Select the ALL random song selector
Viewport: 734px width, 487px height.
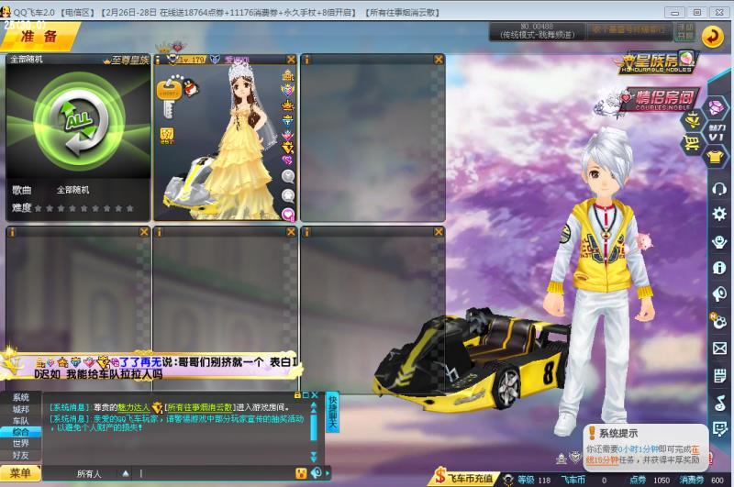(x=79, y=123)
